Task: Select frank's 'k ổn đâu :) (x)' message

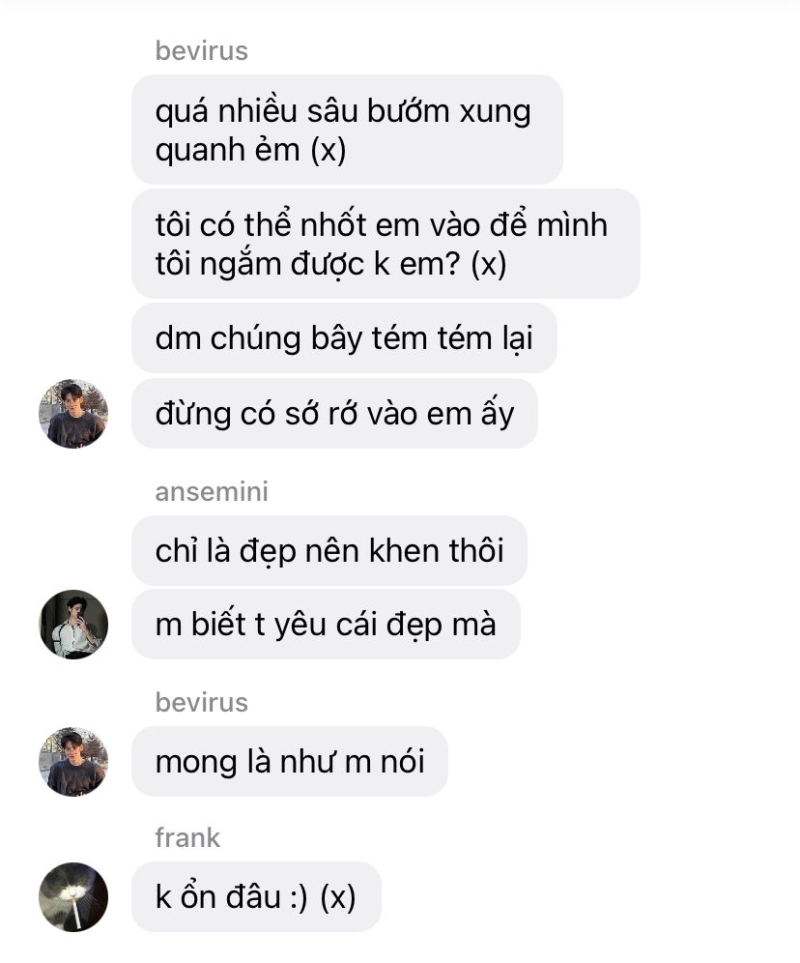Action: coord(256,896)
